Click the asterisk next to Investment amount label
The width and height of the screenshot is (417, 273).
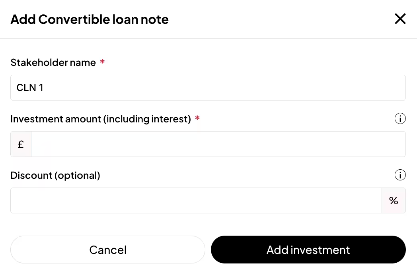point(197,118)
